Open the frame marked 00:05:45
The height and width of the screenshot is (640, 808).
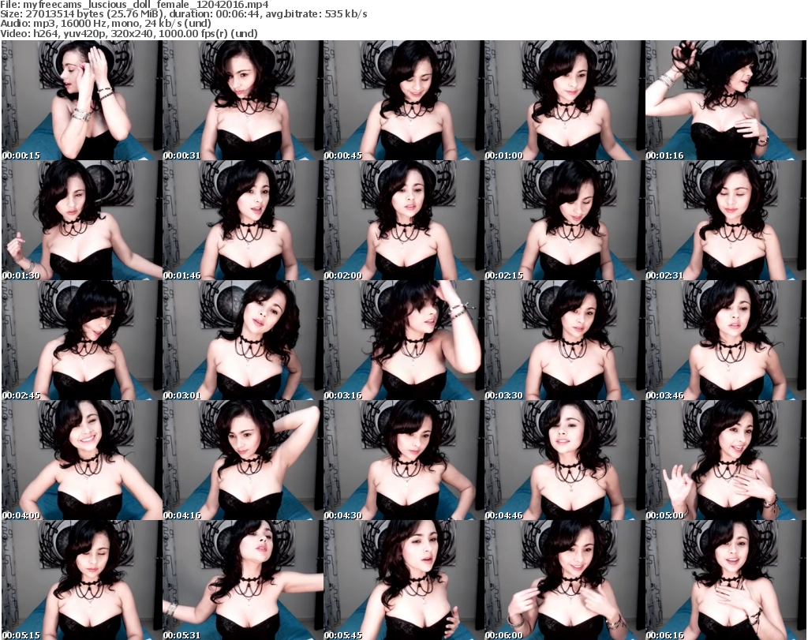(404, 580)
